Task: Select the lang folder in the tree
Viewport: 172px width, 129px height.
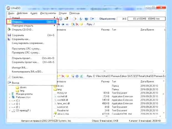Action: pos(20,91)
